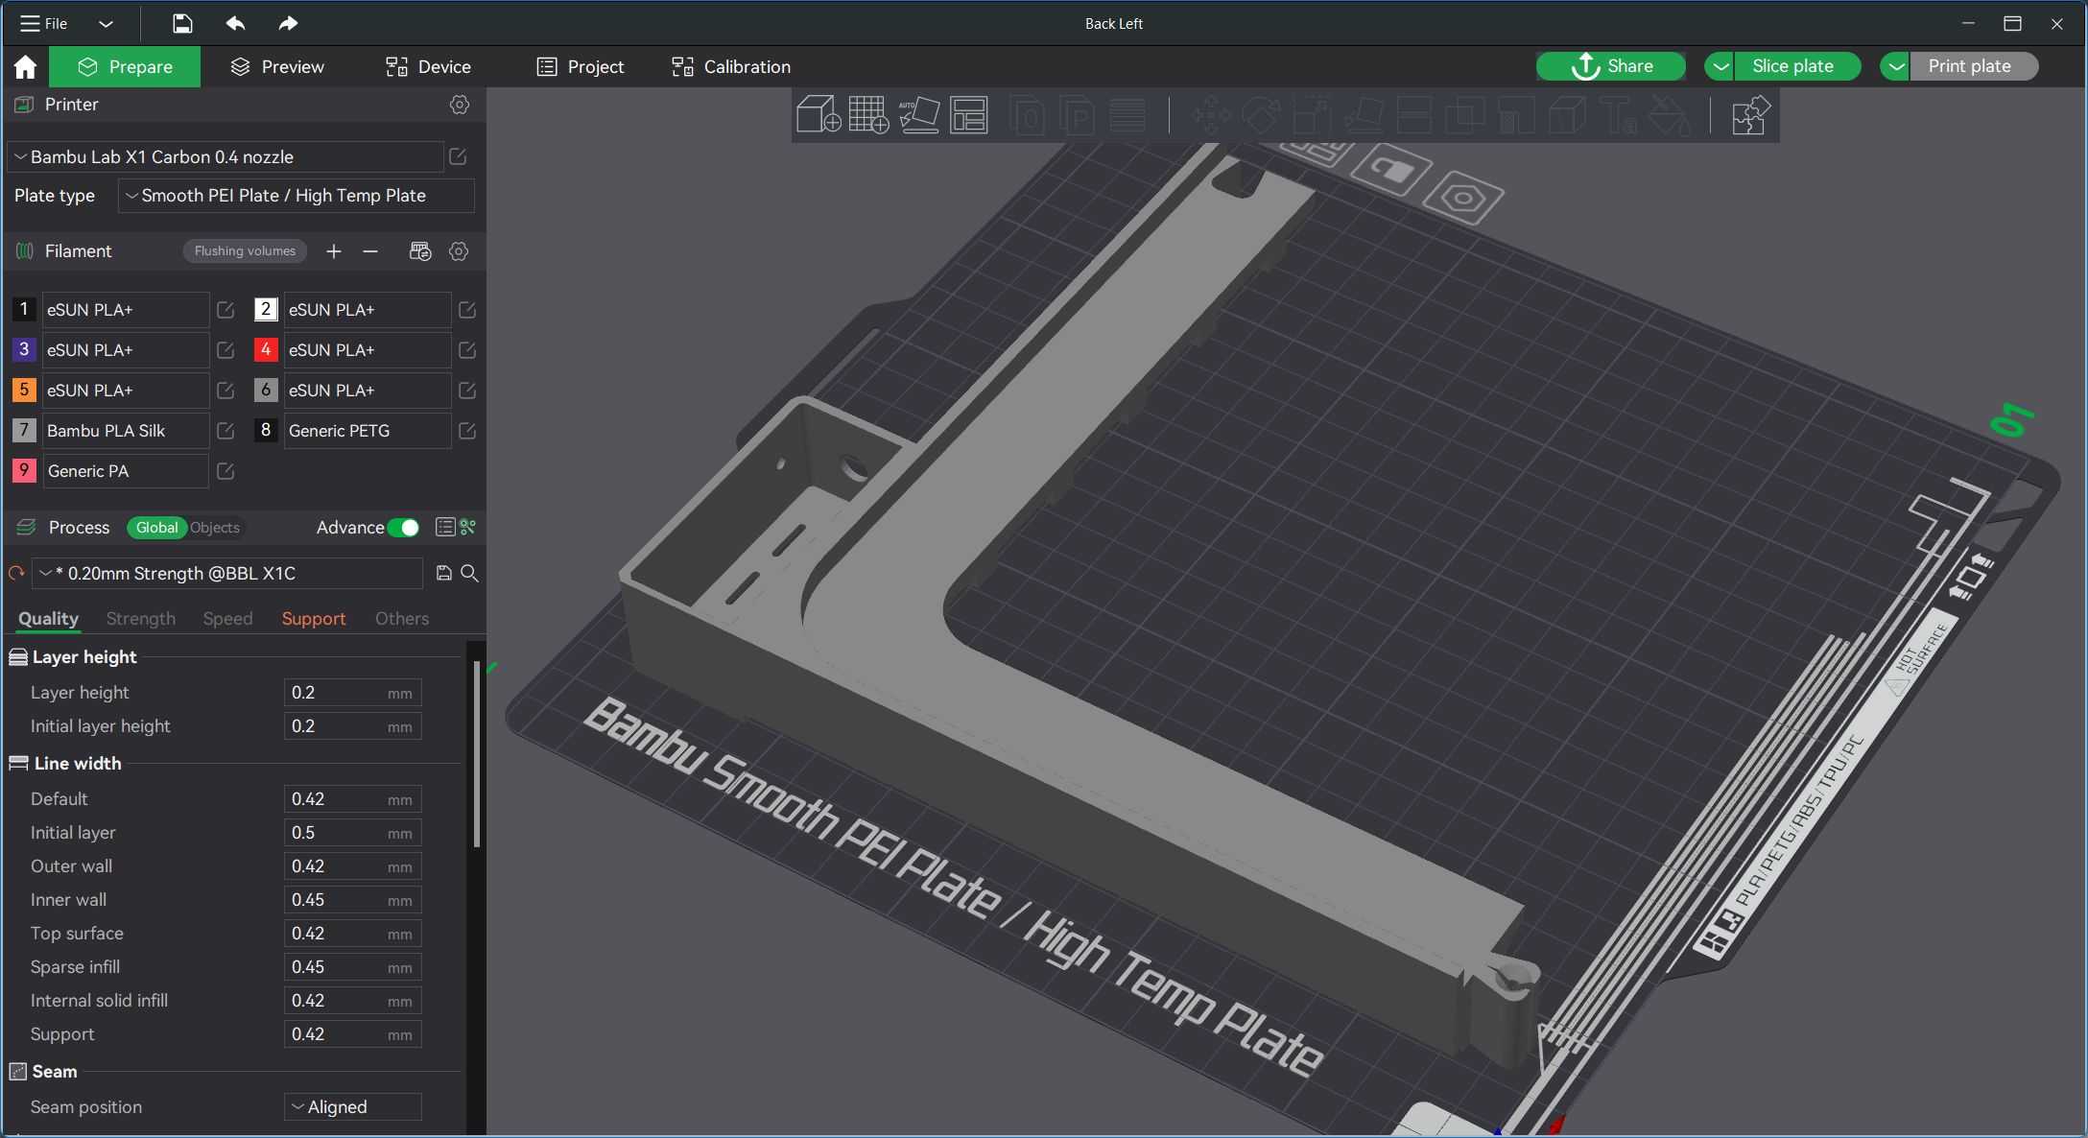Open filament settings gear icon
This screenshot has height=1138, width=2088.
459,251
